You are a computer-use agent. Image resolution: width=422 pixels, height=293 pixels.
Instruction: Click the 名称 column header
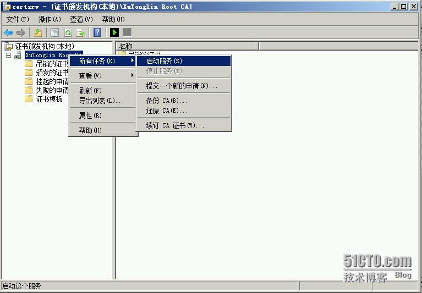point(187,46)
